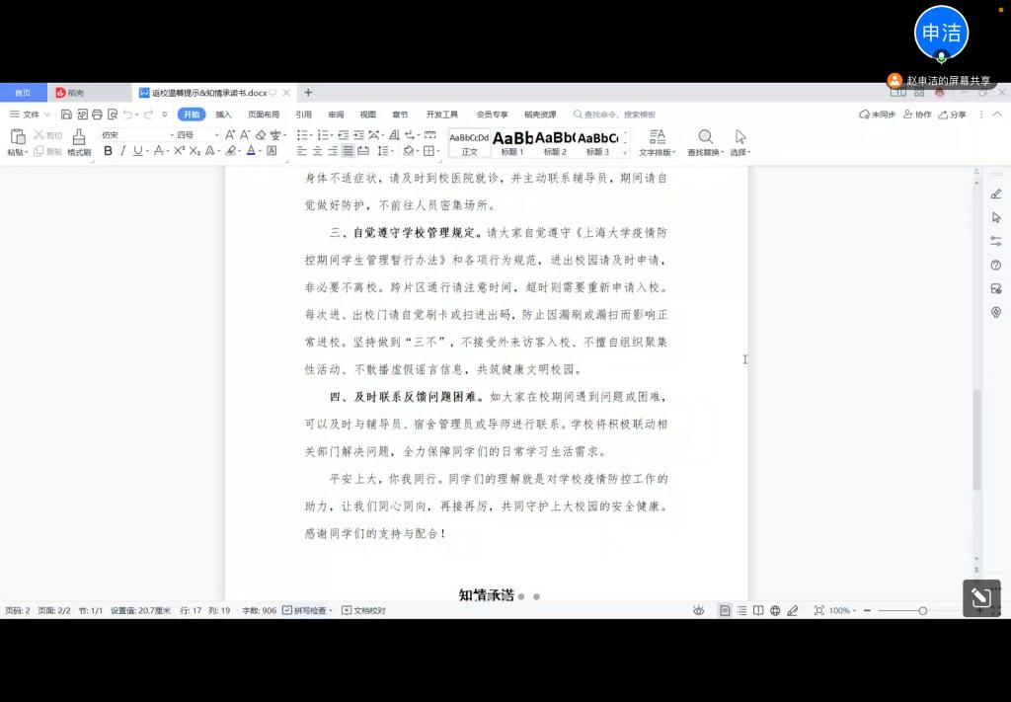The height and width of the screenshot is (702, 1011).
Task: Toggle document proofreading (文档校对) in status bar
Action: tap(363, 611)
